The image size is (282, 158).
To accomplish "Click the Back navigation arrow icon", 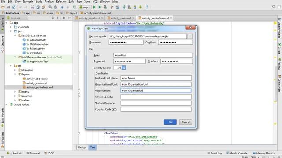I will coord(62,7).
